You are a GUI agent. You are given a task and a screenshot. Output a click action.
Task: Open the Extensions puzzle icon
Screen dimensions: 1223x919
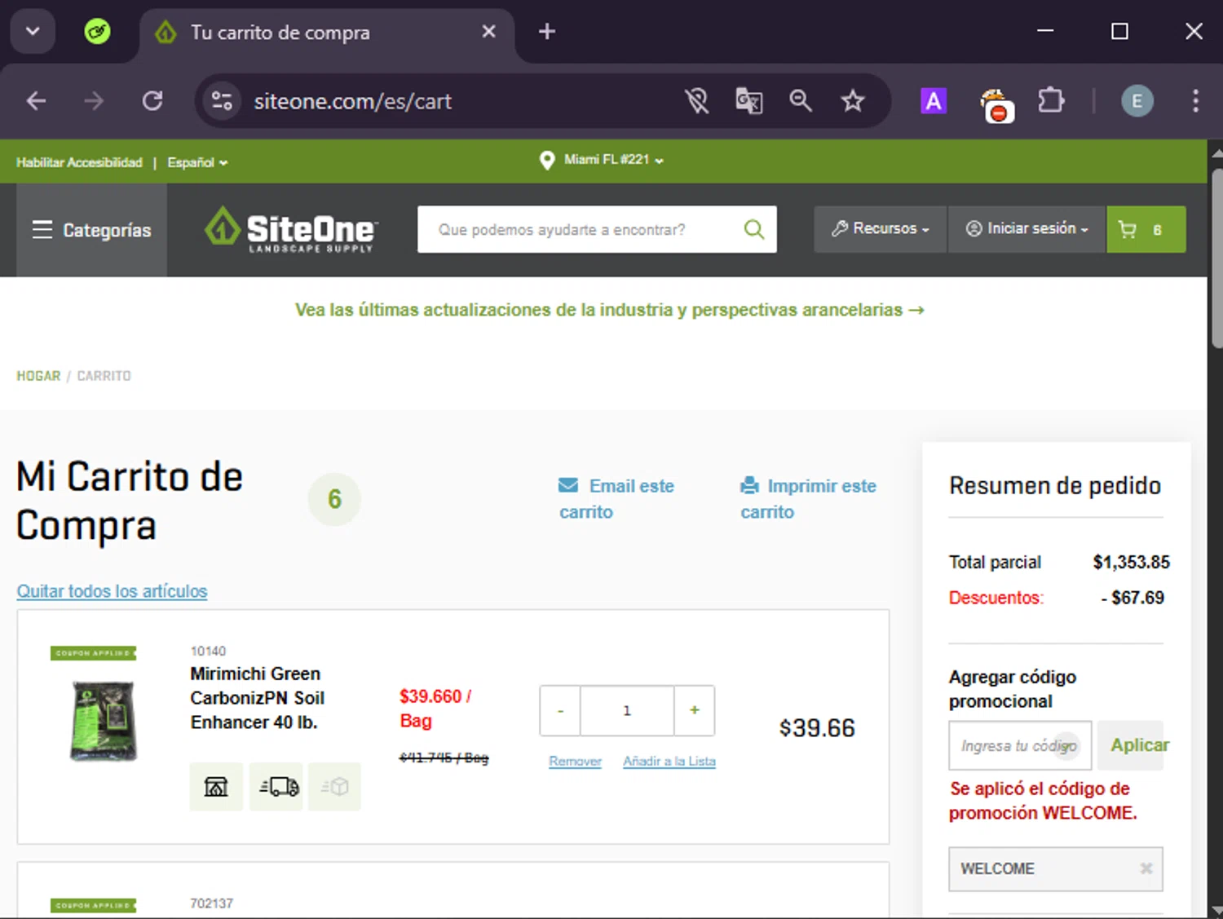[1051, 101]
